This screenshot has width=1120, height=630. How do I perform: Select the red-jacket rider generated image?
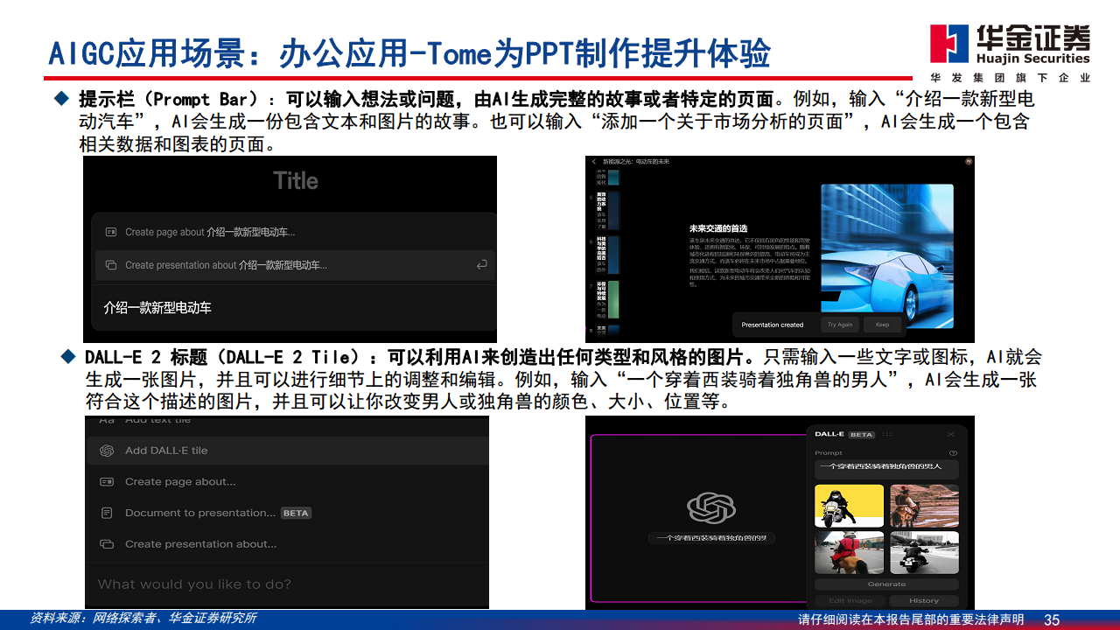pos(849,553)
